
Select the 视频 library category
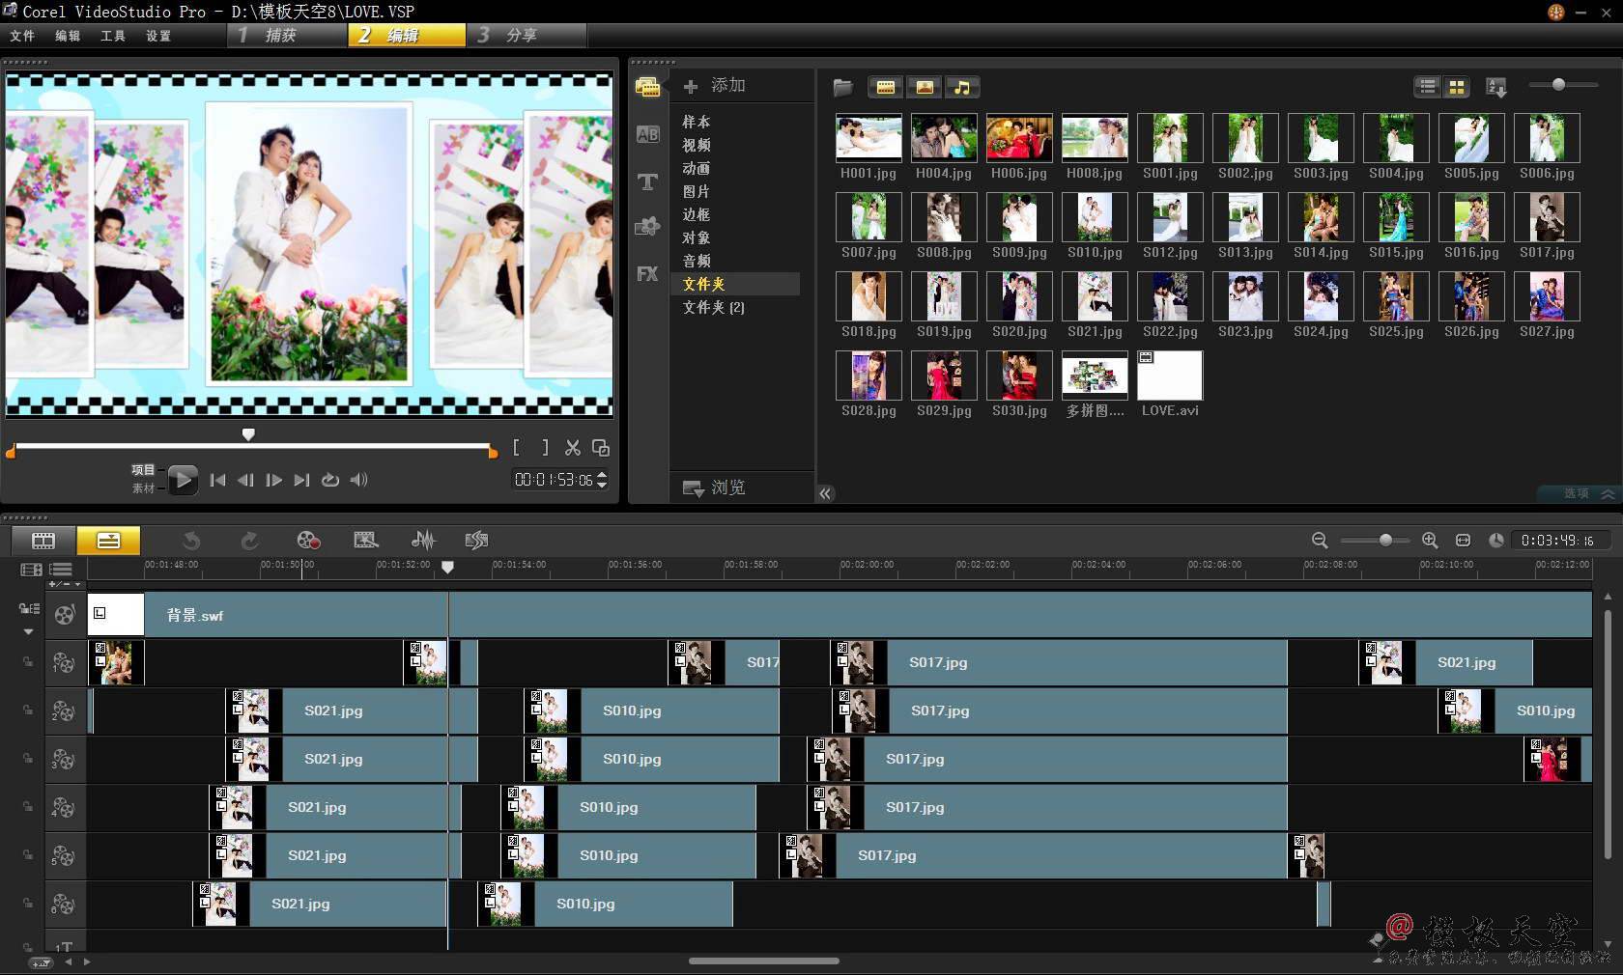[697, 145]
